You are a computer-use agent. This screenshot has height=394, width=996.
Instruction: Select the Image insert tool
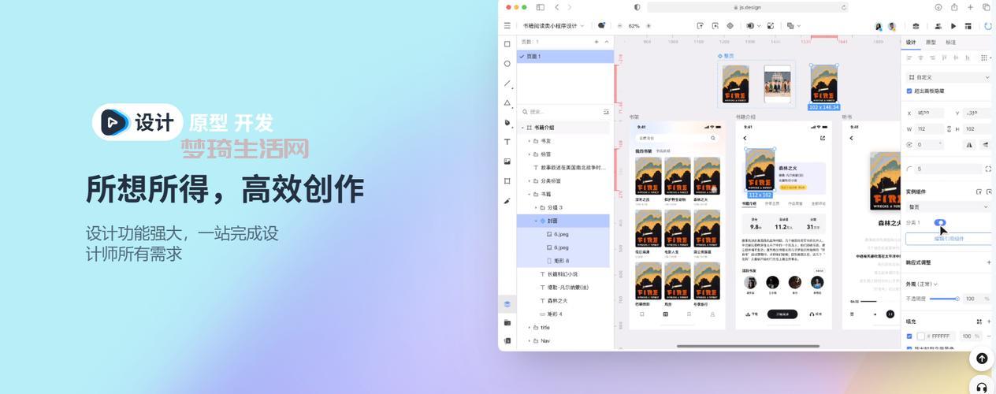[507, 162]
